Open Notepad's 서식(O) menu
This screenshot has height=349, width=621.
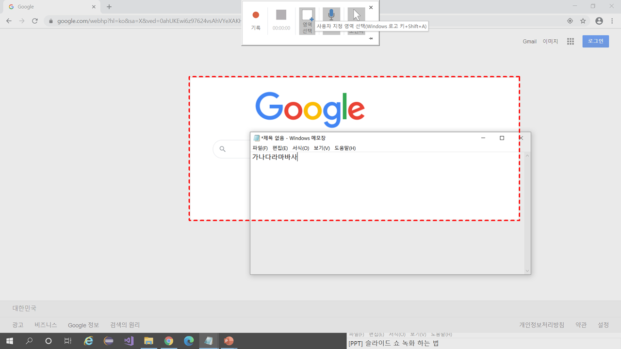point(300,148)
